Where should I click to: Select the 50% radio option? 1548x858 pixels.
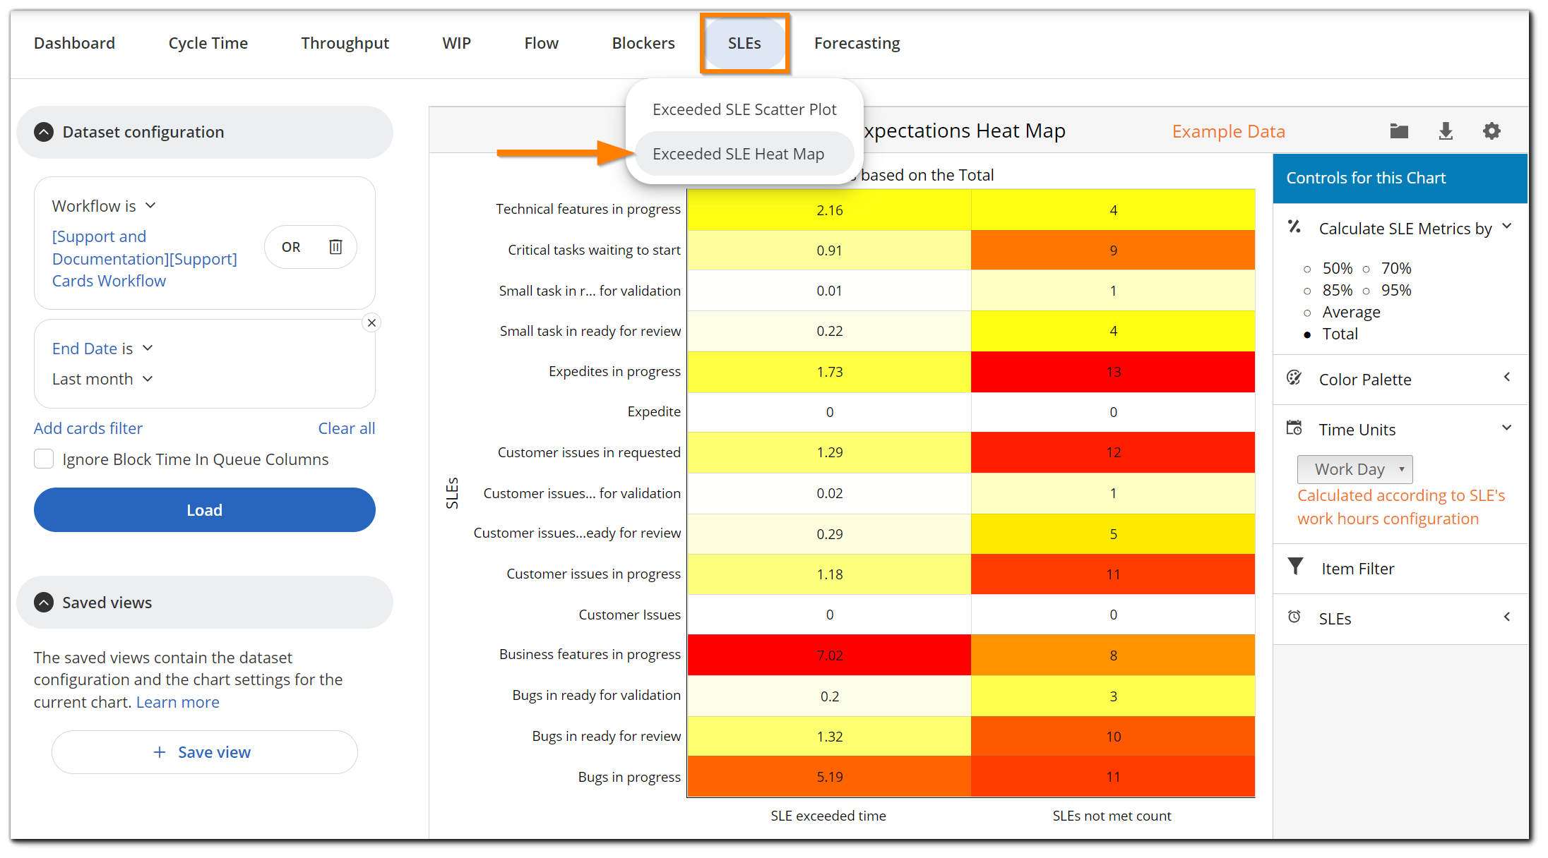[x=1307, y=269]
